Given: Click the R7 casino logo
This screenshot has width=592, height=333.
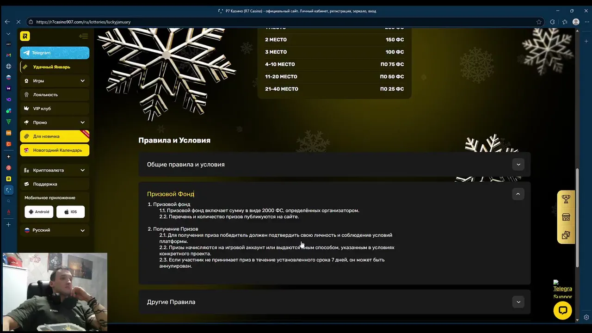Looking at the screenshot, I should coord(25,36).
